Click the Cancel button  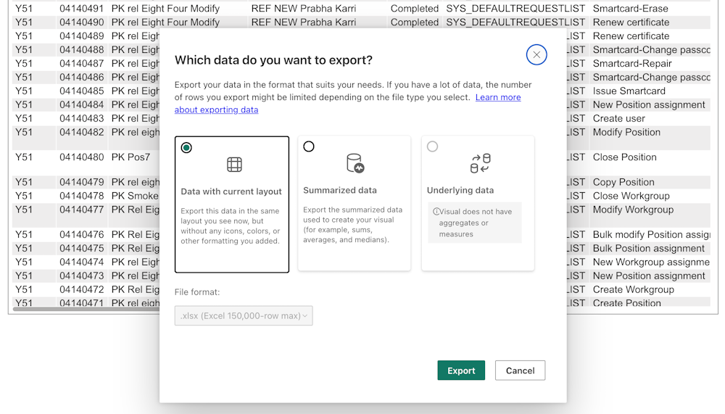520,370
